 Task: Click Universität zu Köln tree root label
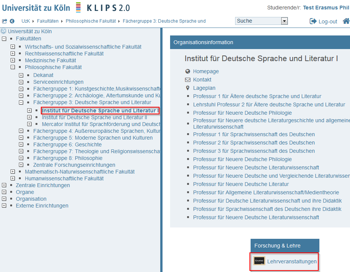click(30, 31)
